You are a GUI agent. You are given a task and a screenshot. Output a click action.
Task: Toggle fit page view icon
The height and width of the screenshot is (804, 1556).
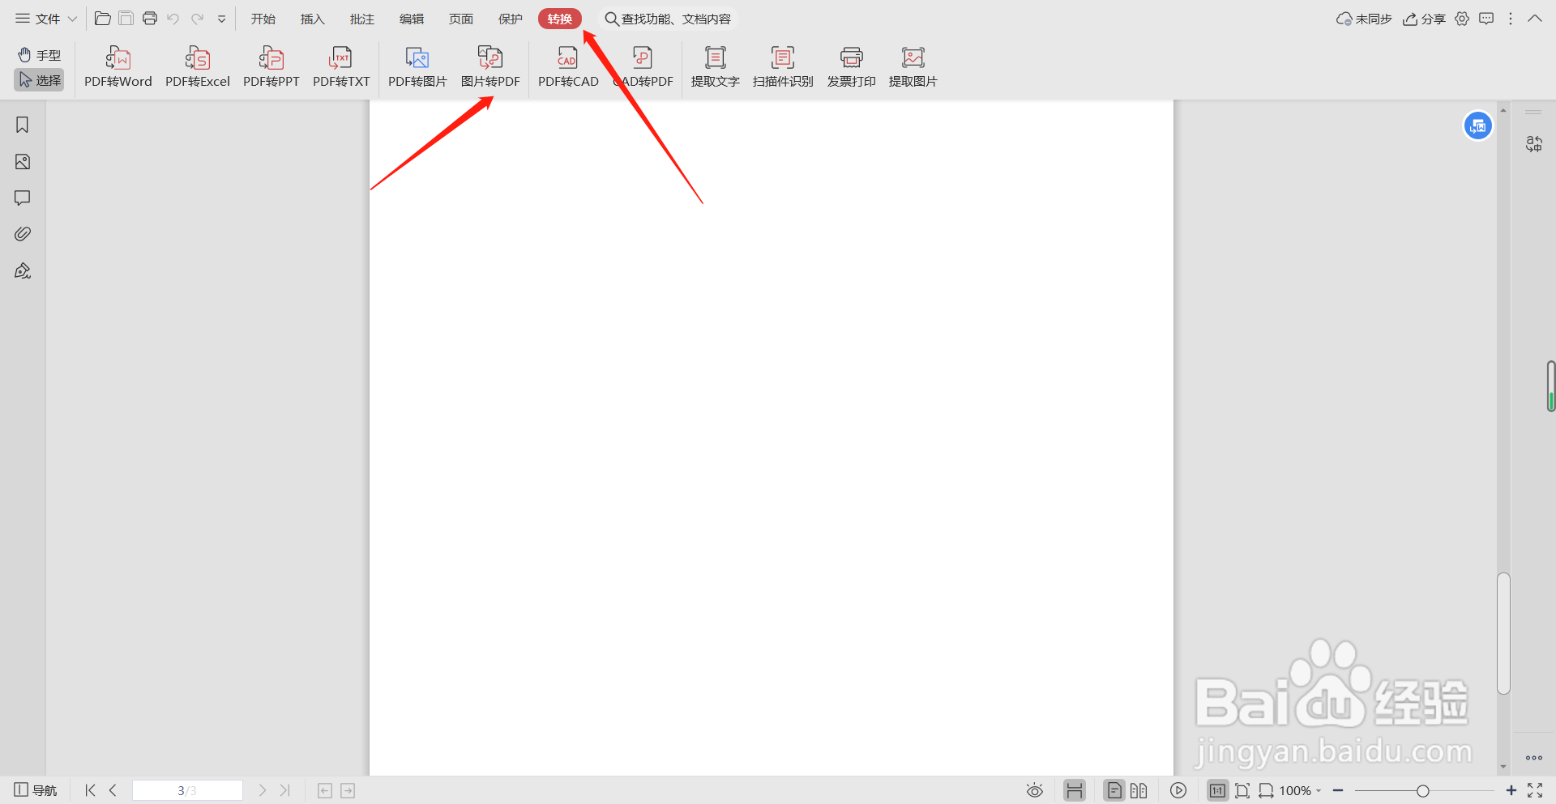click(x=1242, y=790)
